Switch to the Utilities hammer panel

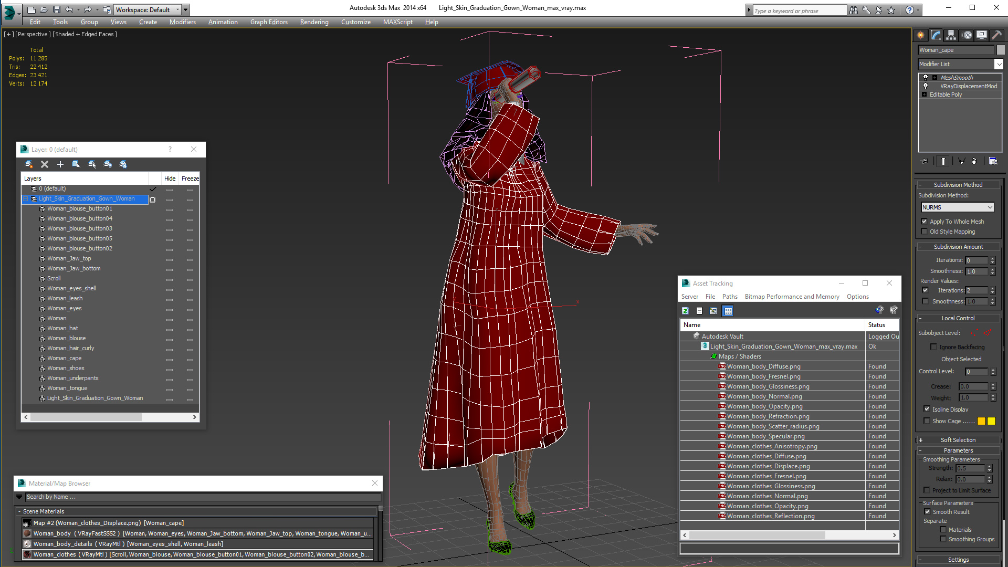[996, 35]
